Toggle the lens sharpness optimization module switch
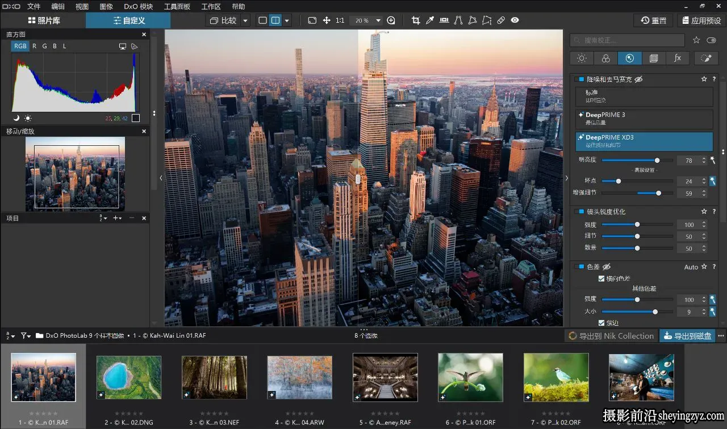727x429 pixels. click(x=579, y=212)
